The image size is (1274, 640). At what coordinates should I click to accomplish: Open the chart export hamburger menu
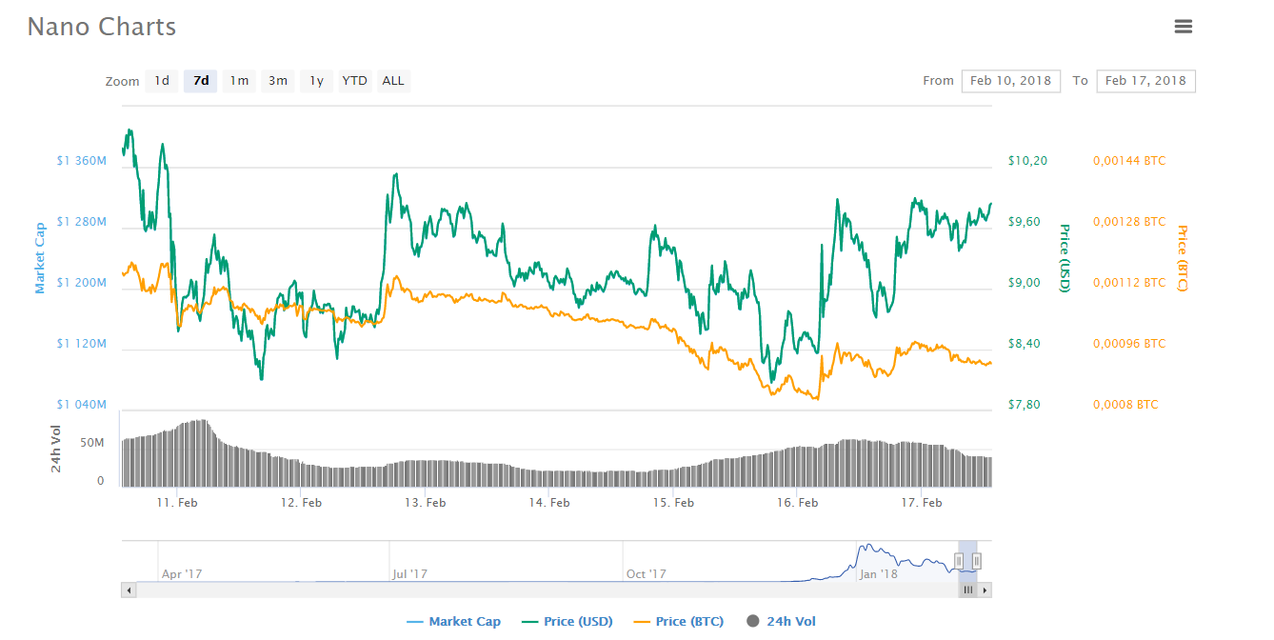click(x=1184, y=27)
